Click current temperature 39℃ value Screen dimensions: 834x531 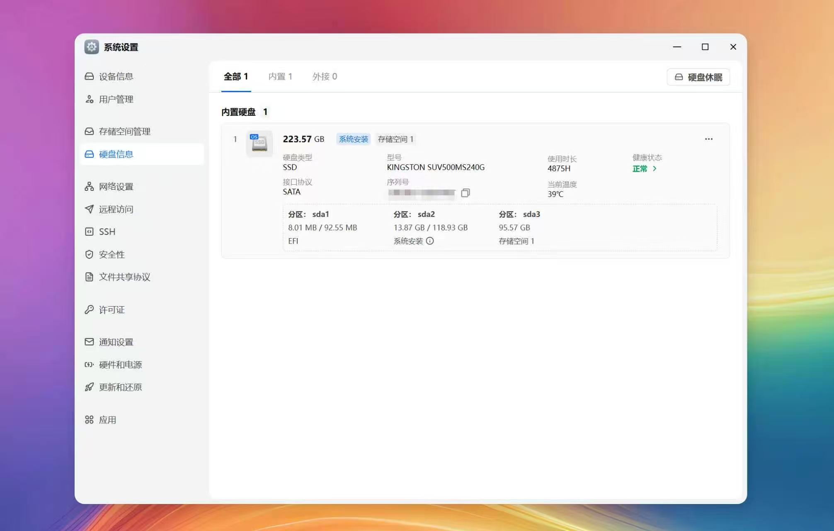(555, 194)
